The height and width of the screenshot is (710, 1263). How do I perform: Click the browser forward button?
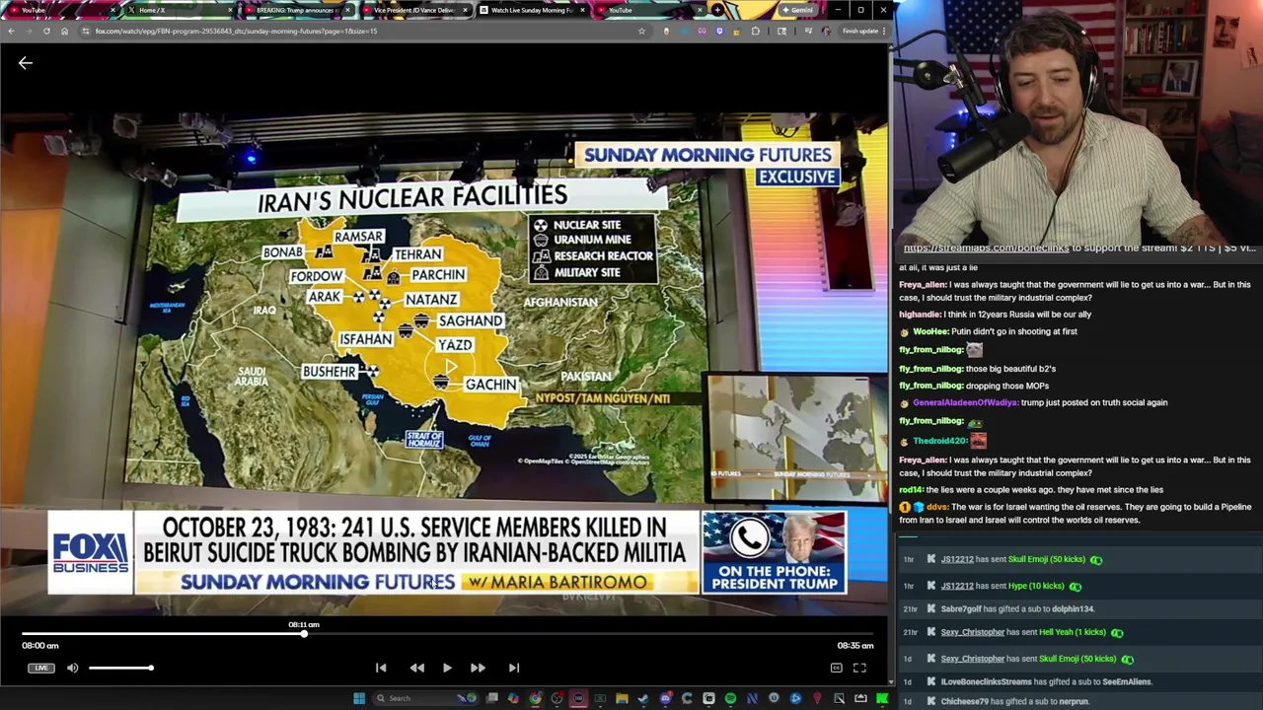(x=29, y=31)
